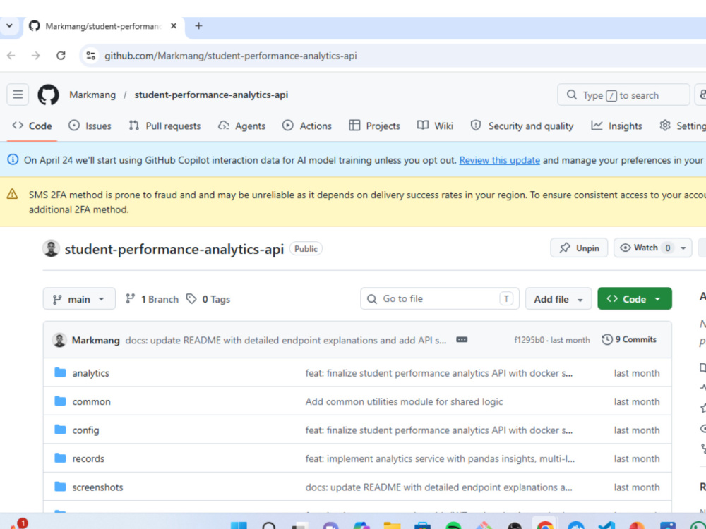The image size is (706, 529).
Task: Expand the Watch notifications dropdown arrow
Action: pos(683,248)
